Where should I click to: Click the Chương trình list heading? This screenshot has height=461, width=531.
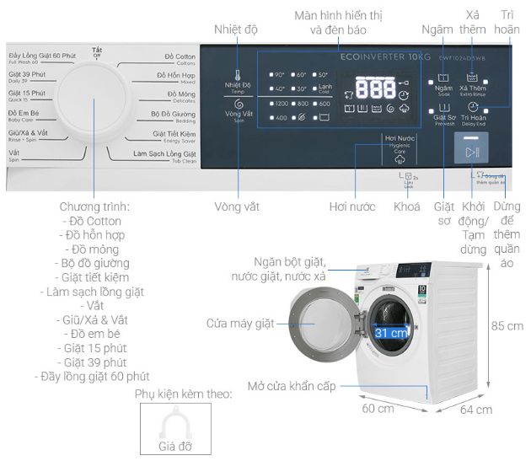pyautogui.click(x=94, y=206)
